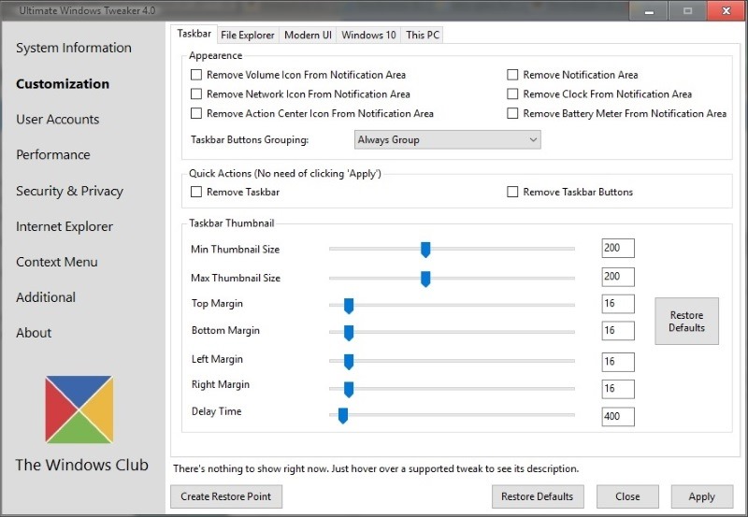Go to Performance section
The width and height of the screenshot is (748, 517).
click(53, 154)
